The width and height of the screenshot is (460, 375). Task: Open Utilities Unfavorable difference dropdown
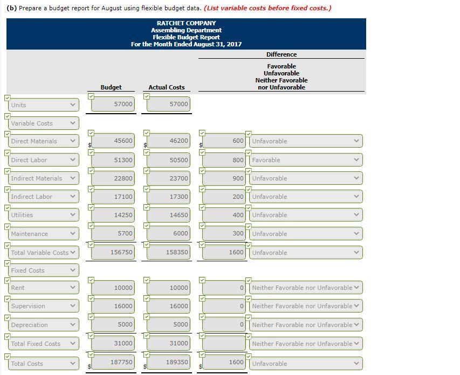click(x=306, y=215)
